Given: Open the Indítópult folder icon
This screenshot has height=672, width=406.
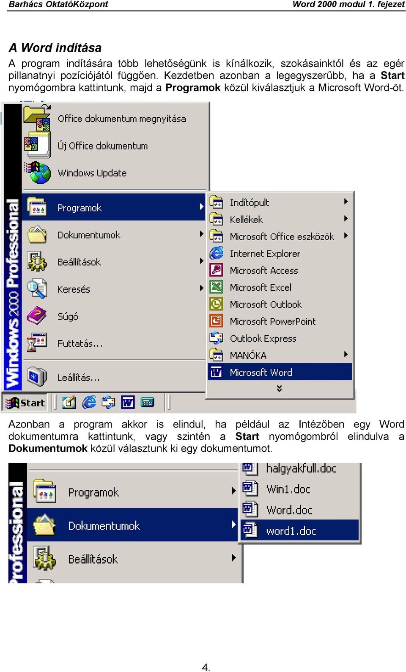Looking at the screenshot, I should coord(217,203).
